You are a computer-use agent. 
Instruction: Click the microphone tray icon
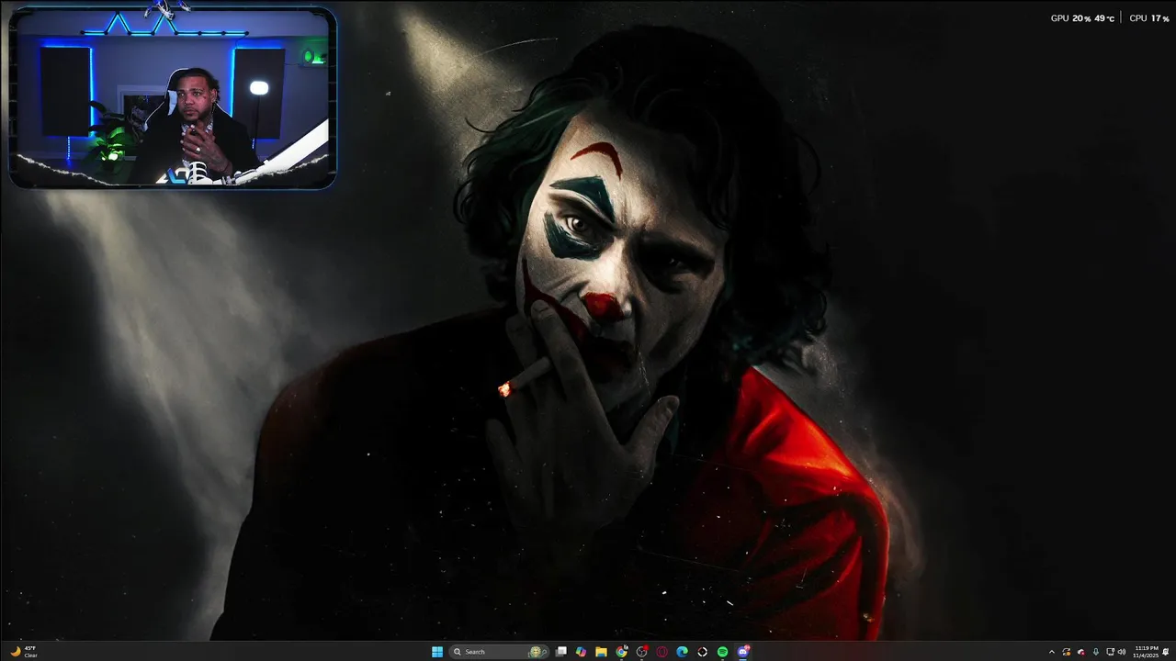(1096, 652)
